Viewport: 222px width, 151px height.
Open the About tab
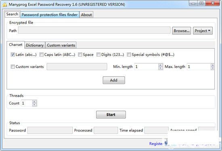pyautogui.click(x=86, y=15)
